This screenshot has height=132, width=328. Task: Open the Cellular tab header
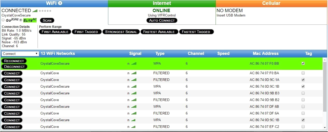[271, 3]
